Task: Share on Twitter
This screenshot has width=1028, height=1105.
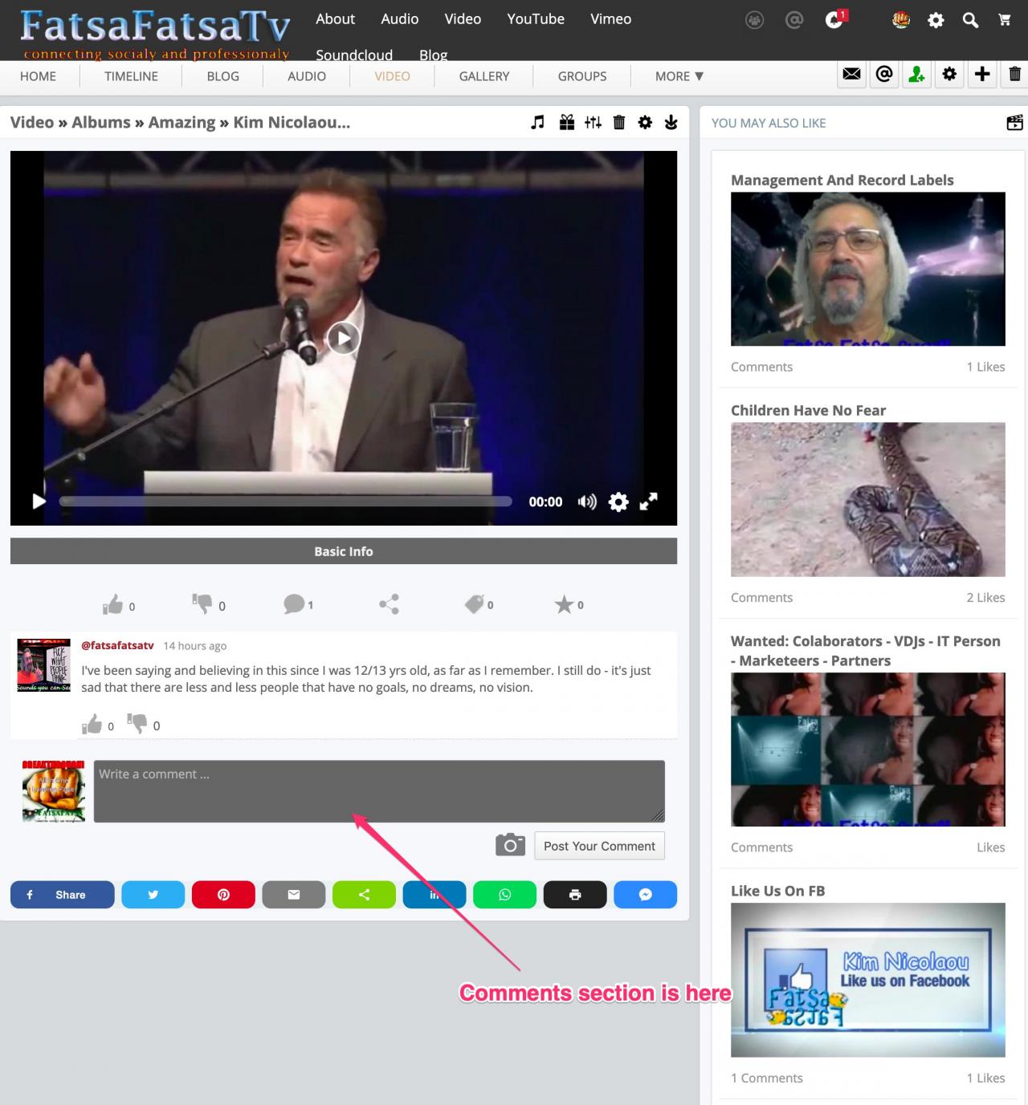Action: (x=153, y=895)
